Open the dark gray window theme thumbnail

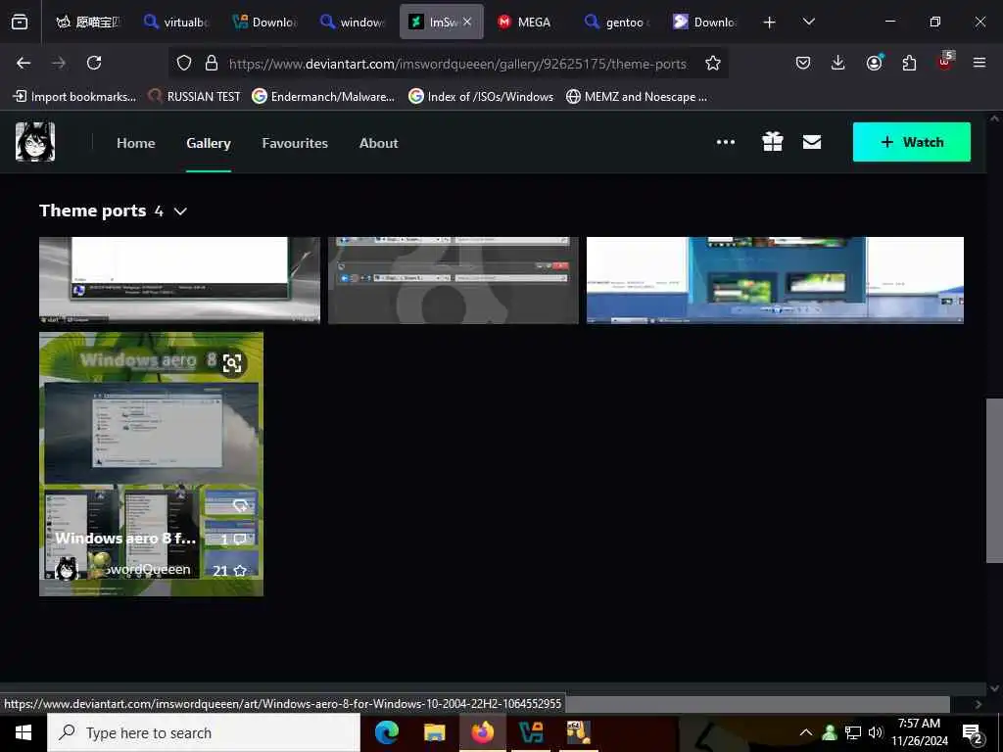[454, 280]
